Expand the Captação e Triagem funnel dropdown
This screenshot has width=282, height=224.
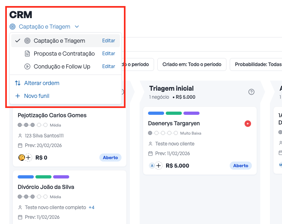tap(76, 27)
